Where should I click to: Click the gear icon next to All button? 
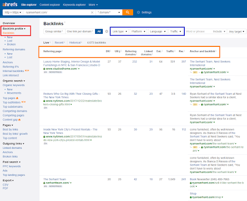(x=107, y=31)
